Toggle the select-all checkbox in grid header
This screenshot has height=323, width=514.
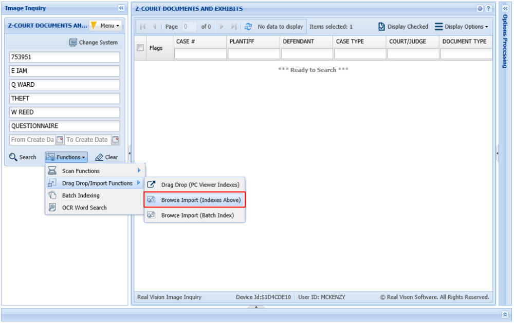click(139, 47)
